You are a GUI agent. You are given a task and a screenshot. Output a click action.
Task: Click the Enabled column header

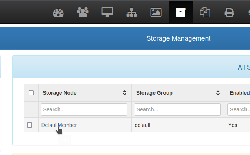tap(239, 93)
